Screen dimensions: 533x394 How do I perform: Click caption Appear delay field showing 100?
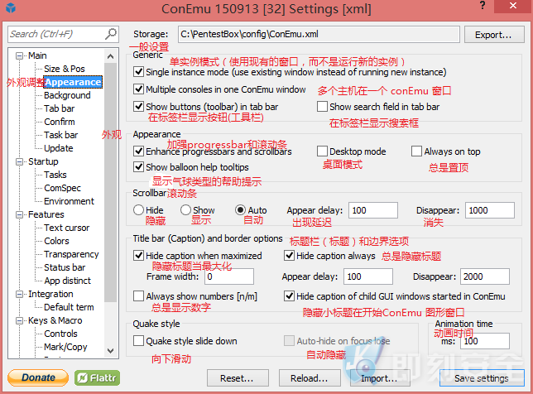coord(368,276)
